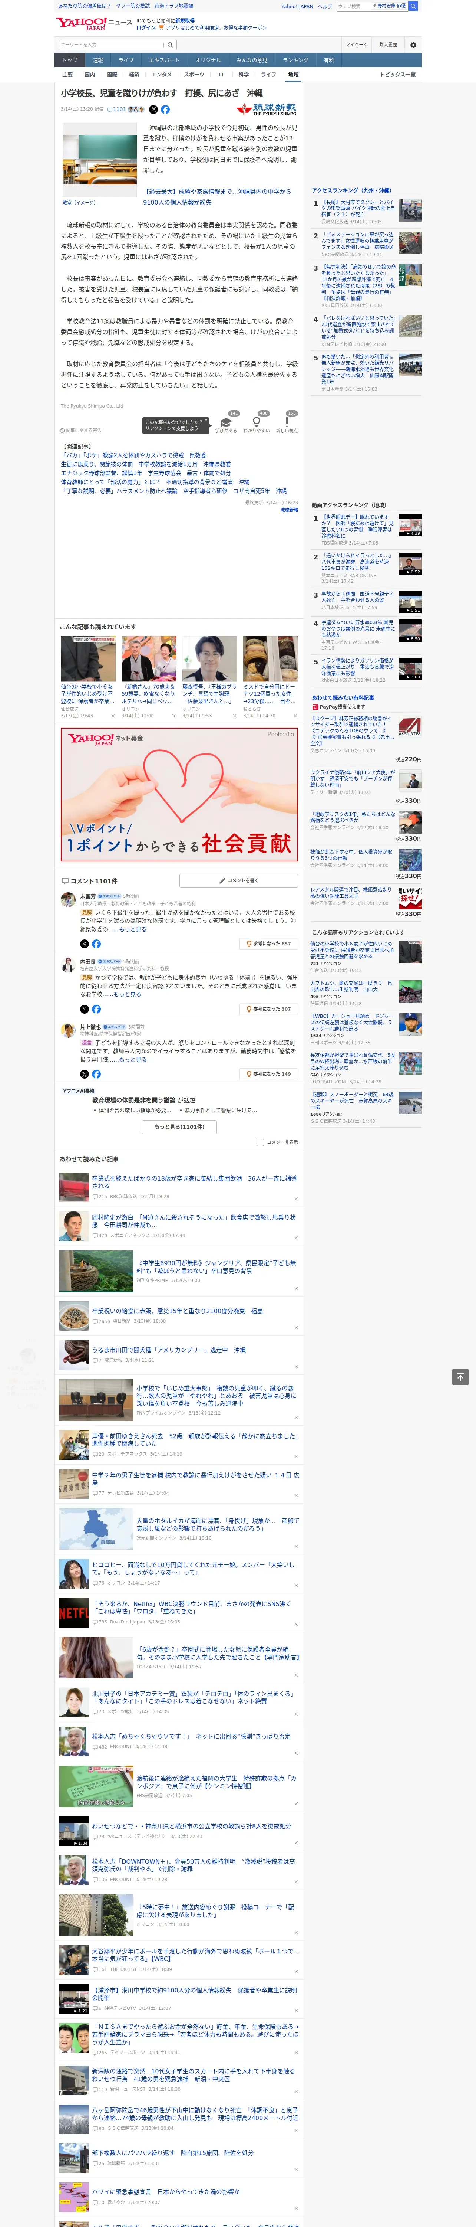476x2227 pixels.
Task: Share article on Facebook from headline area
Action: 165,110
